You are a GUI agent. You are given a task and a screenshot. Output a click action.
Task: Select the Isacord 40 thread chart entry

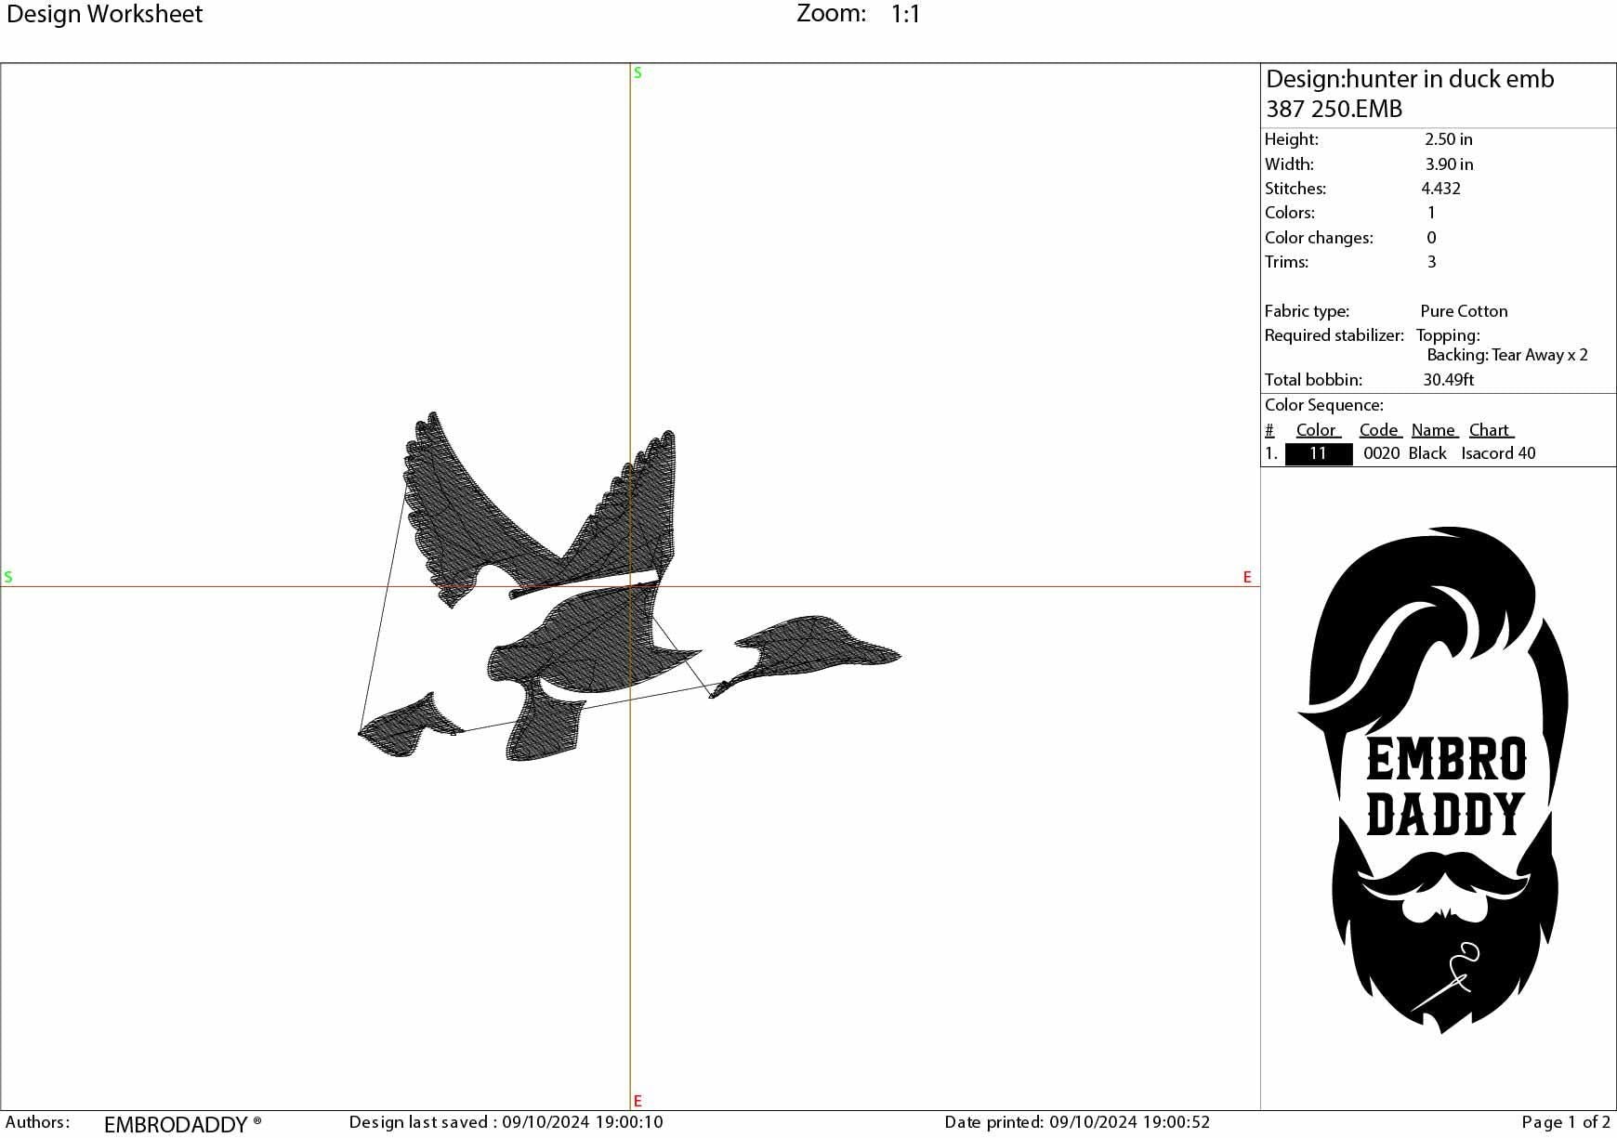[1499, 453]
